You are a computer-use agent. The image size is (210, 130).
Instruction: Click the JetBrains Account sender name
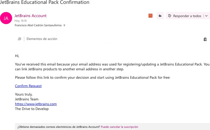tap(30, 16)
